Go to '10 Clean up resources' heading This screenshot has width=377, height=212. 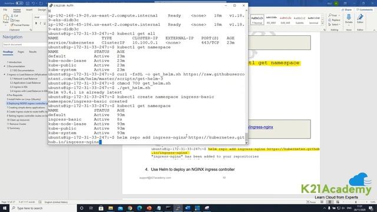18,120
